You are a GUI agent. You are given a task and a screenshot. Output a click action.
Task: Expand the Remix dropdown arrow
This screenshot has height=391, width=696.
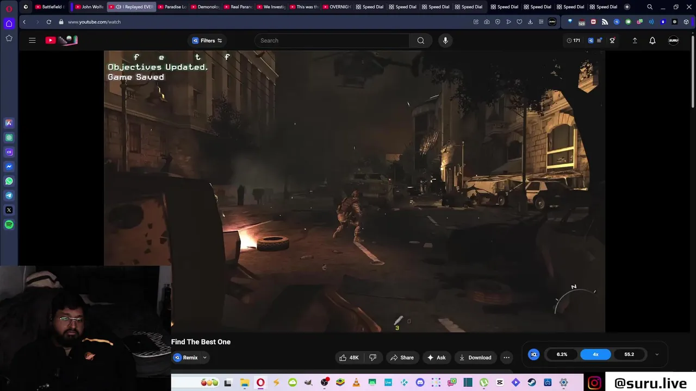click(204, 357)
